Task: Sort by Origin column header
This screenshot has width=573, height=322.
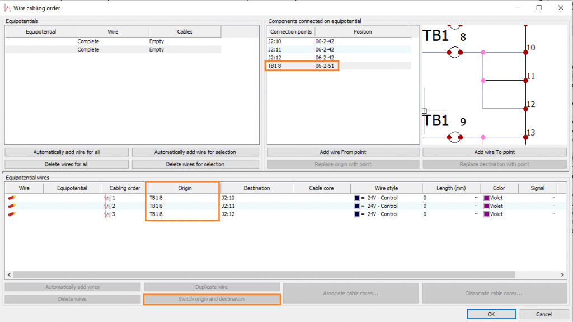Action: click(x=185, y=188)
